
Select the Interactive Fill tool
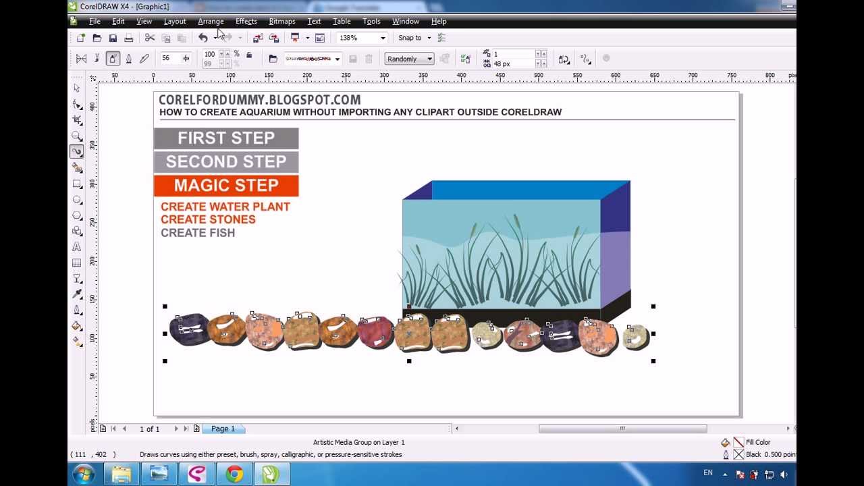pos(77,342)
